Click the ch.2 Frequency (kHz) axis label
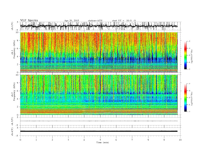Viewport: 203px width, 157px height. [x=14, y=91]
